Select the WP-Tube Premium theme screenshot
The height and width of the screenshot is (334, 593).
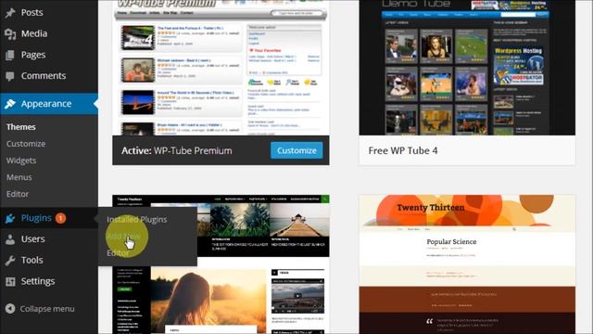tap(221, 68)
